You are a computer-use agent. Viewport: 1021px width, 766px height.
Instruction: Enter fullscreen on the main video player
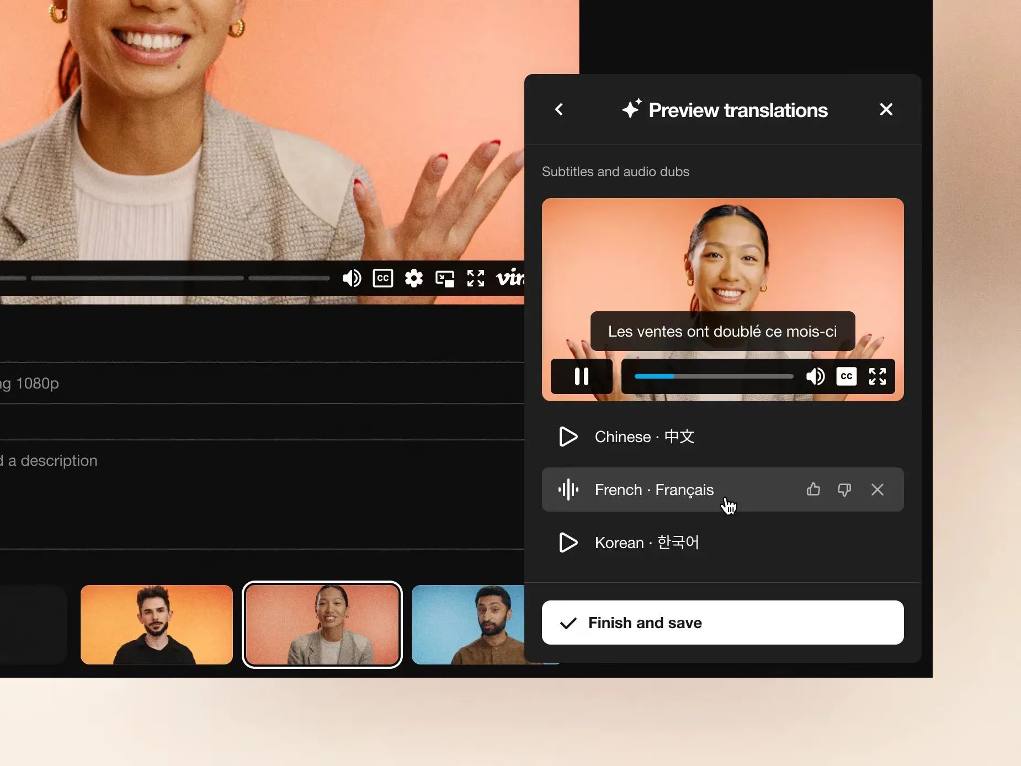point(476,278)
